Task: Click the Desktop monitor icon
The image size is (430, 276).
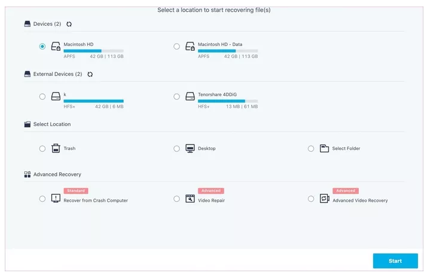Action: click(x=190, y=148)
